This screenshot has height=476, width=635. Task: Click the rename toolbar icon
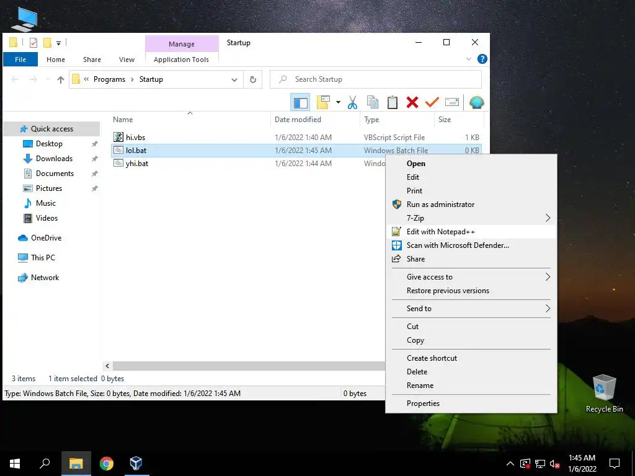coord(452,102)
